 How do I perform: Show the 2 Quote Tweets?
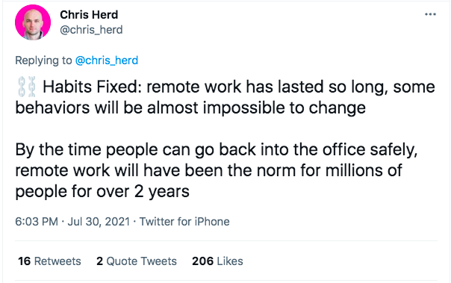click(137, 261)
